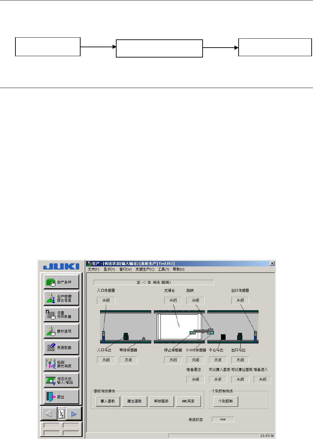Screen dimensions: 313x439
Task: Open 检测激光高度 laser height check
Action: [61, 364]
